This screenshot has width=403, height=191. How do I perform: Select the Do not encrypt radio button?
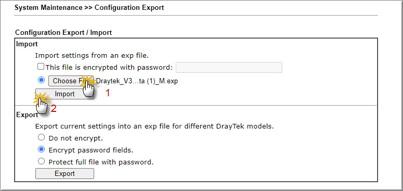click(41, 137)
